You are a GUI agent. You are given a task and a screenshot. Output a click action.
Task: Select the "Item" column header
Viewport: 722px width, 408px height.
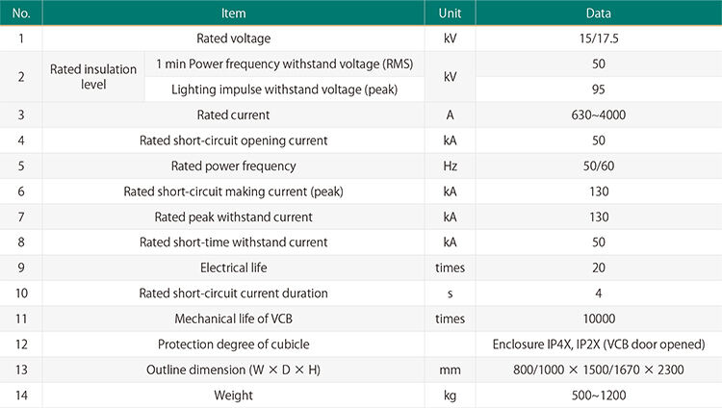click(x=233, y=13)
